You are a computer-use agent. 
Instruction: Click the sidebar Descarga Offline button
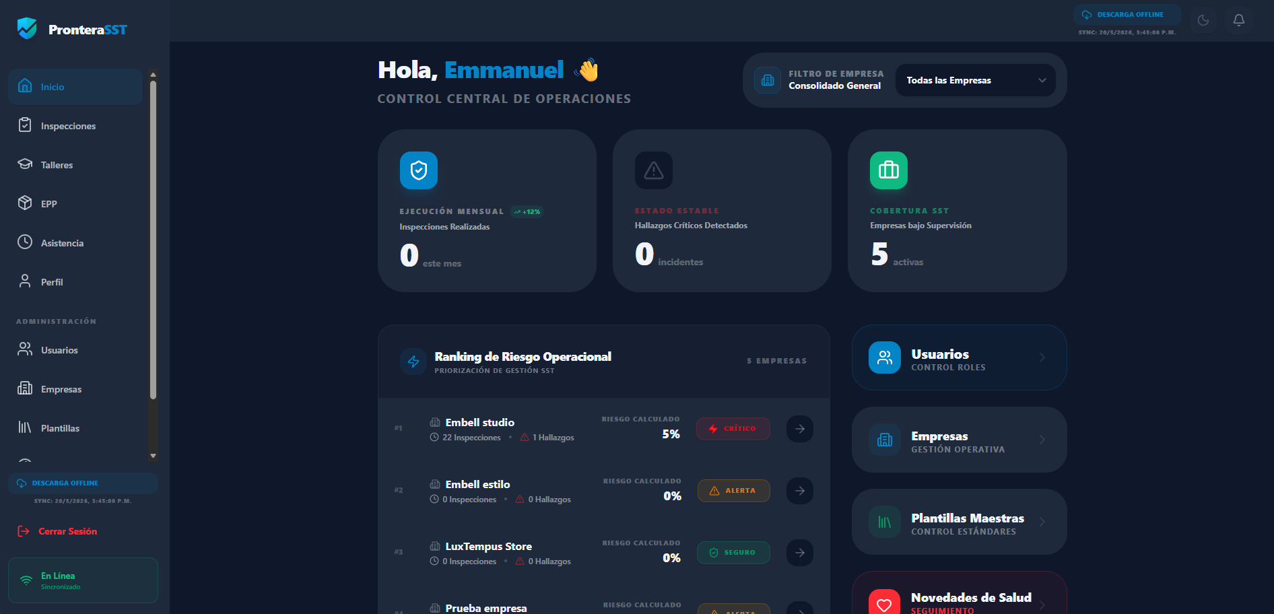[83, 483]
